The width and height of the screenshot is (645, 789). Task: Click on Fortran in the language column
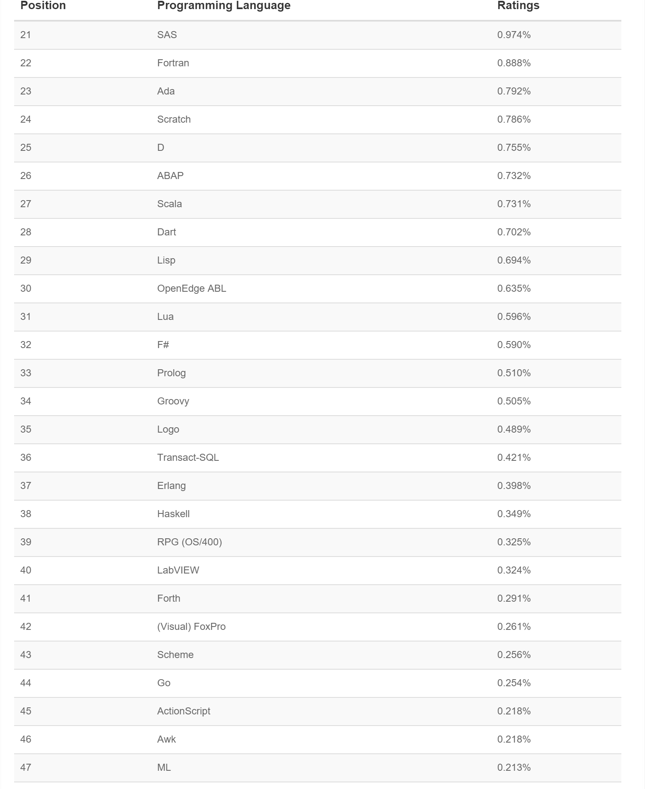tap(173, 63)
